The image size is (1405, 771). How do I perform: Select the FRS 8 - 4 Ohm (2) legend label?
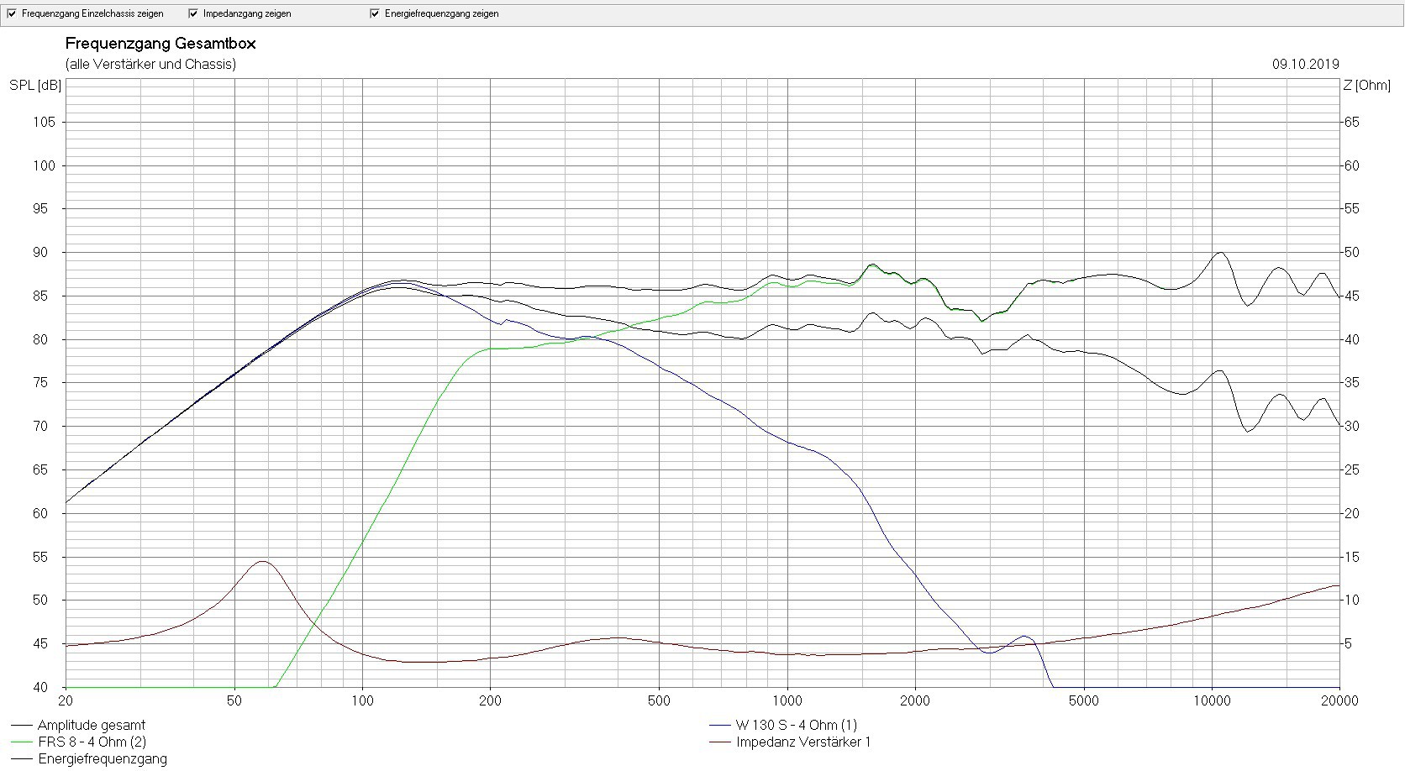(x=92, y=742)
